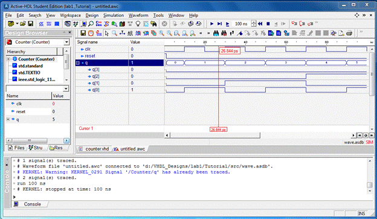
Task: Save waveform using the waveform toolbar floppy icon
Action: point(83,33)
